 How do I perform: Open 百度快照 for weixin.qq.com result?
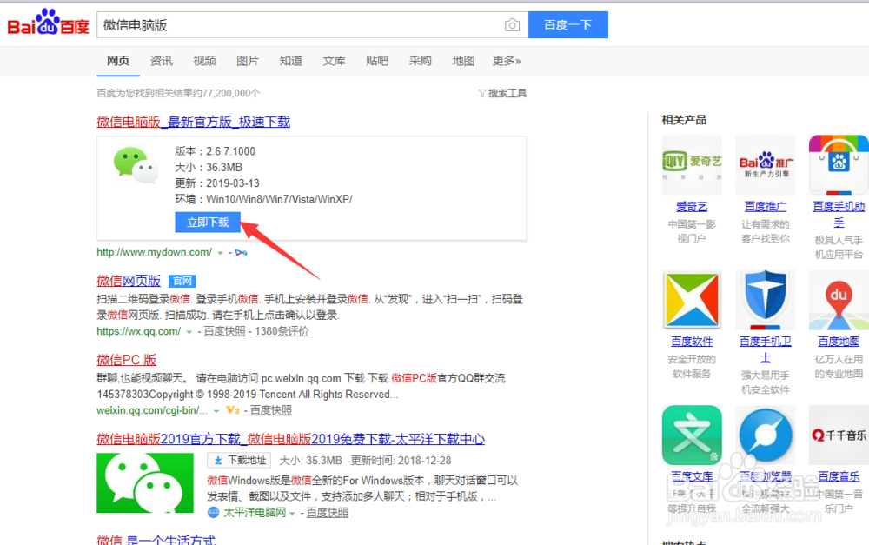coord(271,410)
